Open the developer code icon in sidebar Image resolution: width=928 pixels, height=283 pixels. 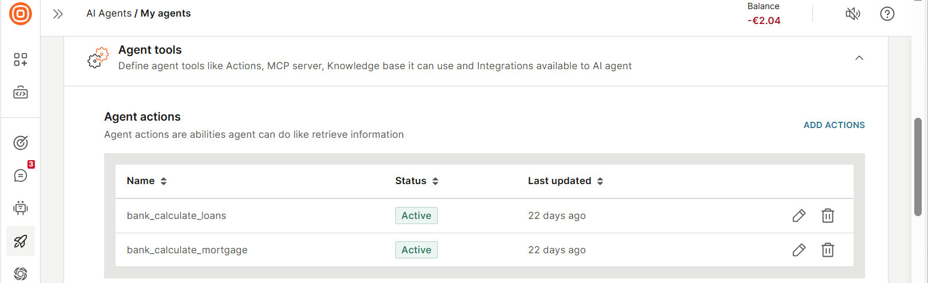click(21, 93)
